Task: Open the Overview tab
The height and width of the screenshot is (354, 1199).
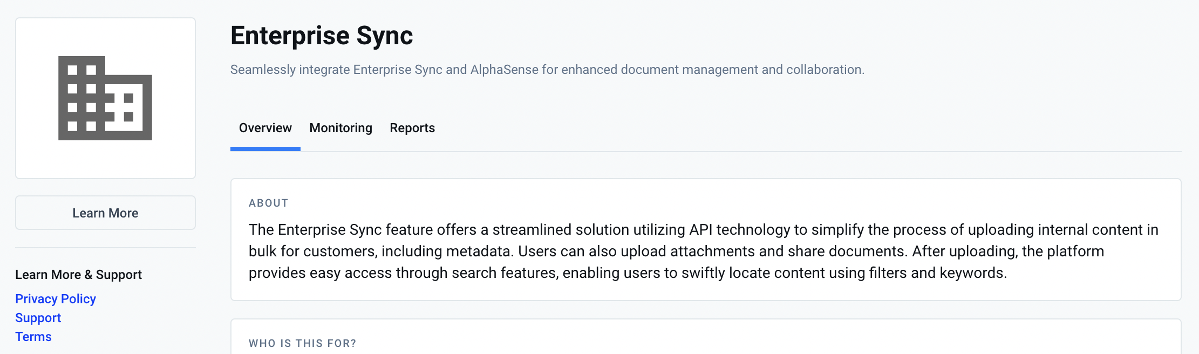Action: pyautogui.click(x=265, y=128)
